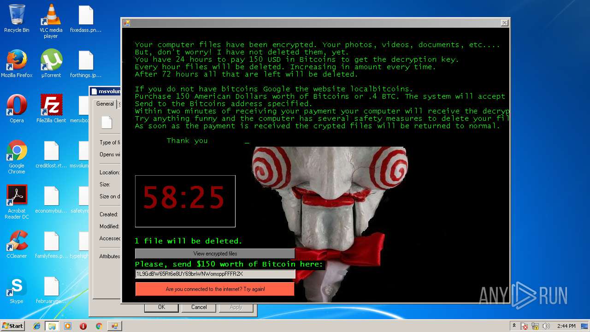590x332 pixels.
Task: Launch VLC media player from desktop
Action: point(51,21)
